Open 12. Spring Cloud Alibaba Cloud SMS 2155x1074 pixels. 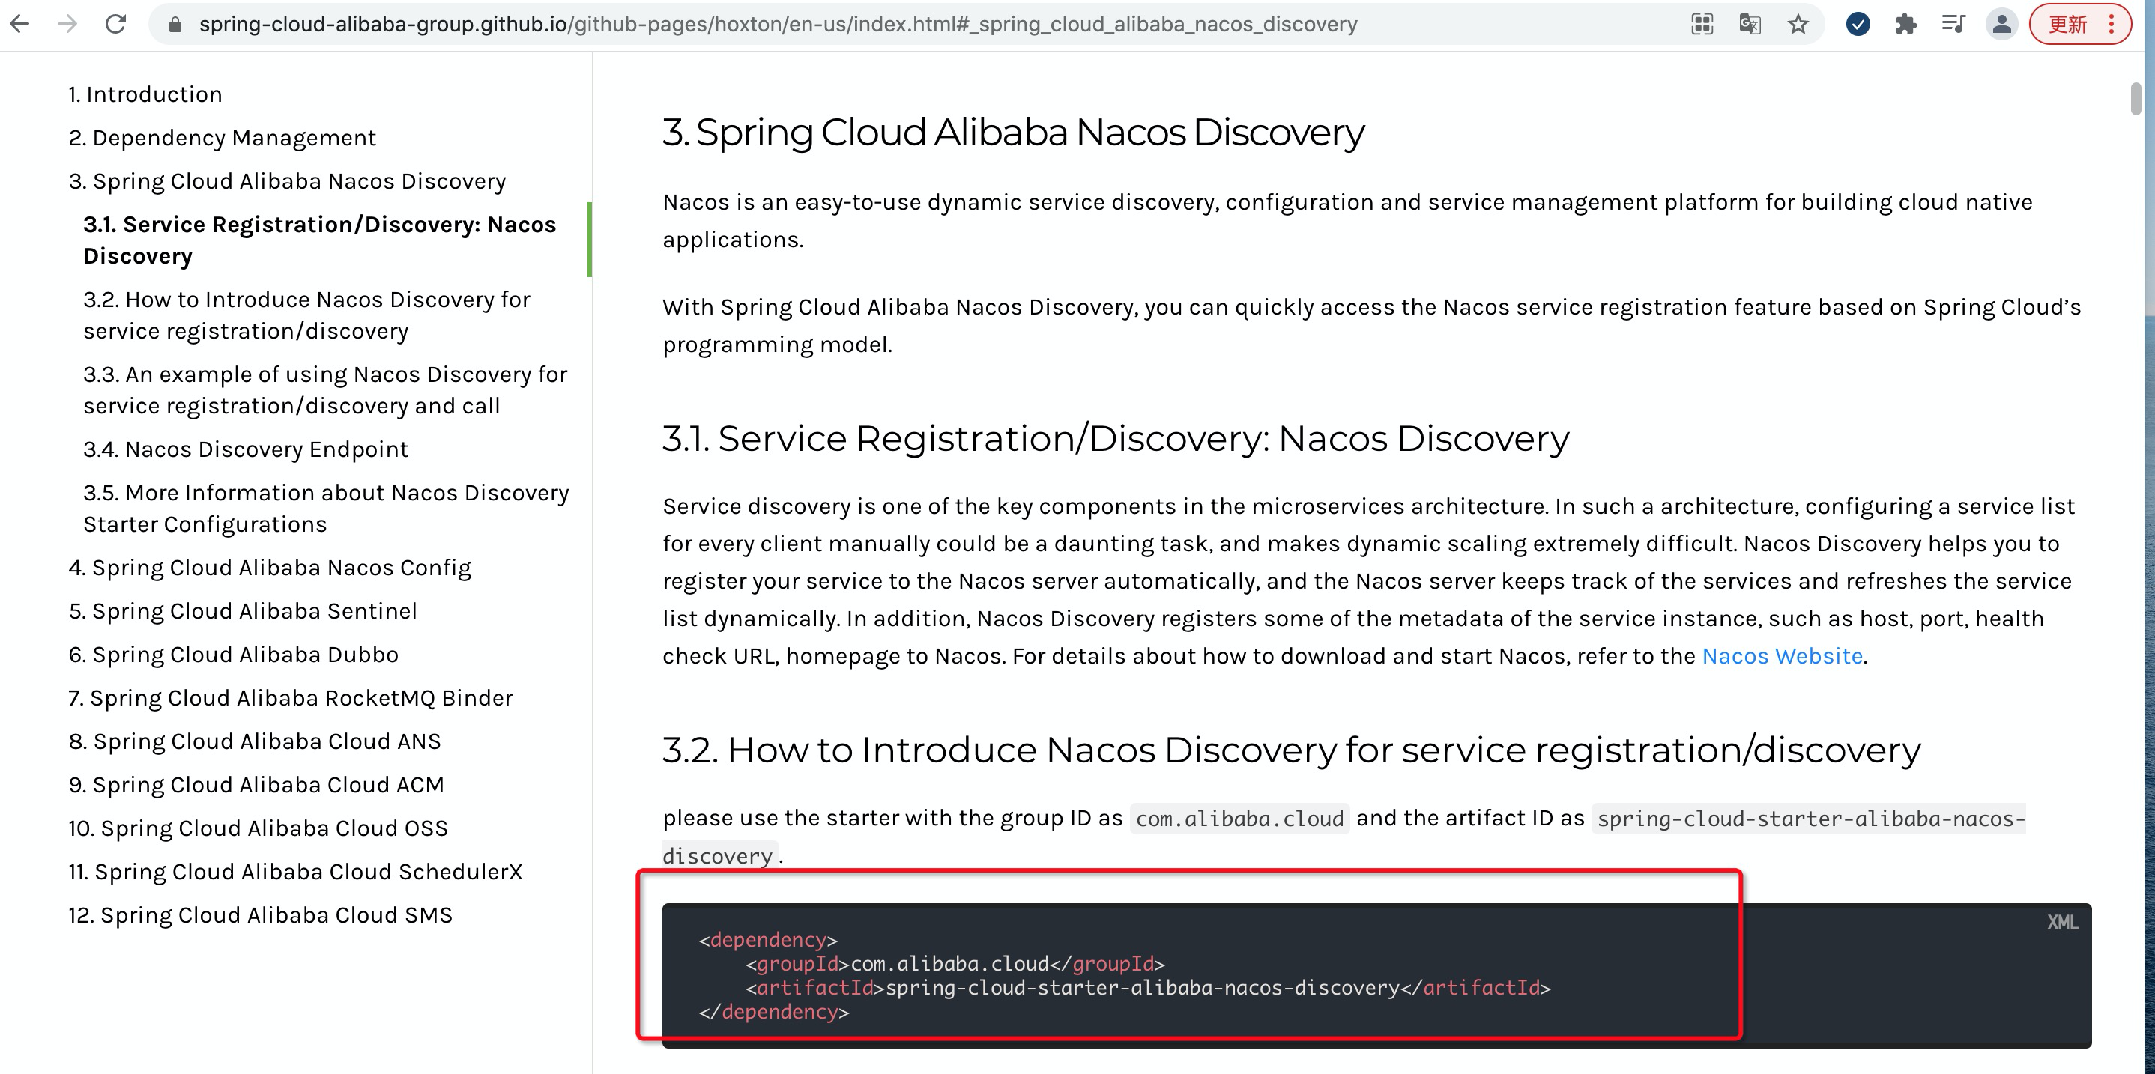point(260,915)
